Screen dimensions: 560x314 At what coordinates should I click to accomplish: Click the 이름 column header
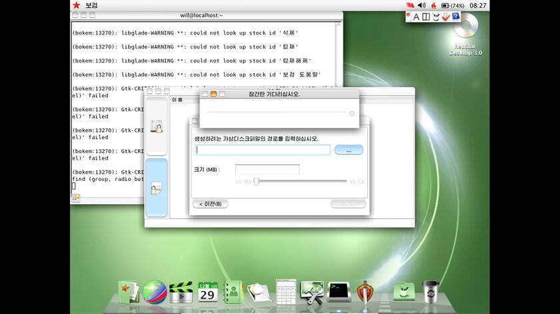click(x=177, y=100)
